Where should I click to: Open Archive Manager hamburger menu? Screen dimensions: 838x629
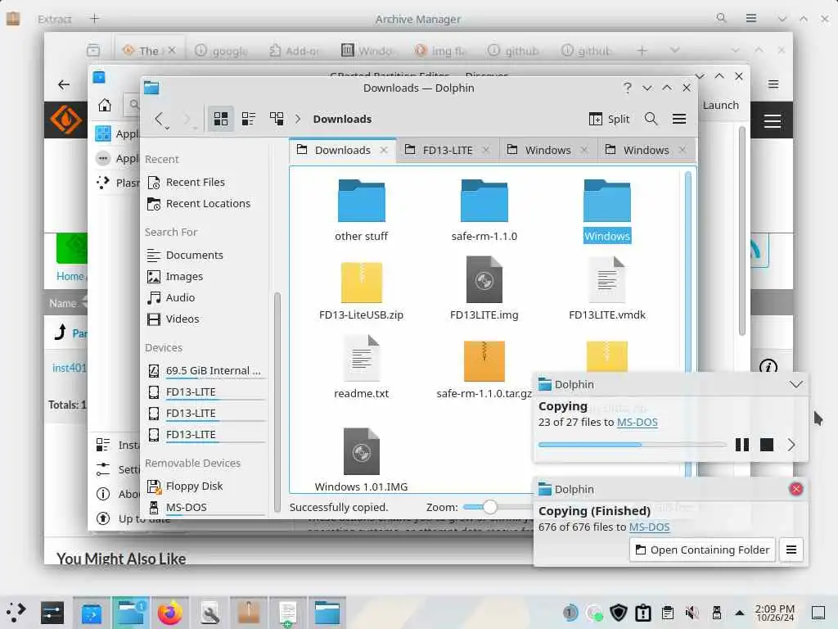(x=751, y=18)
